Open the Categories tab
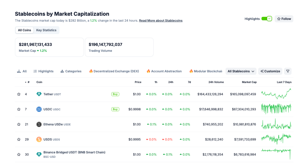 (x=71, y=71)
